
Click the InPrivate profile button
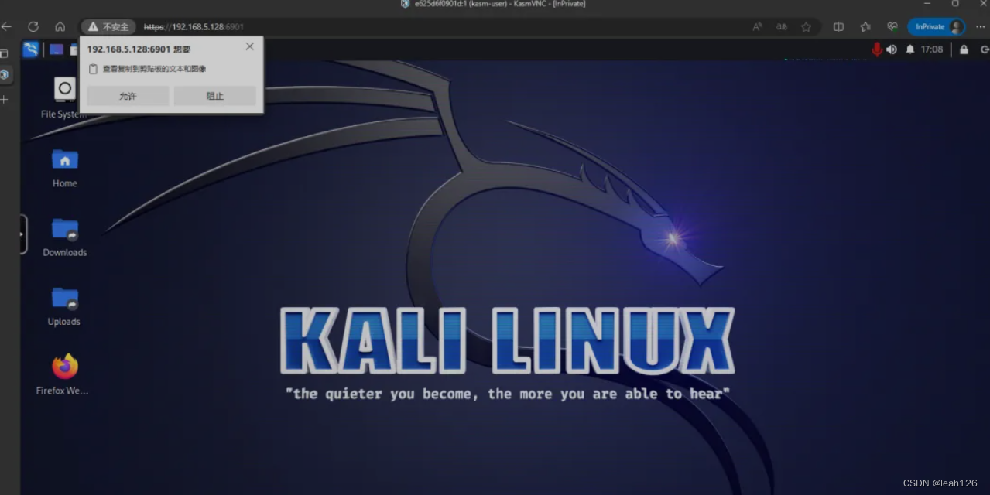point(937,26)
